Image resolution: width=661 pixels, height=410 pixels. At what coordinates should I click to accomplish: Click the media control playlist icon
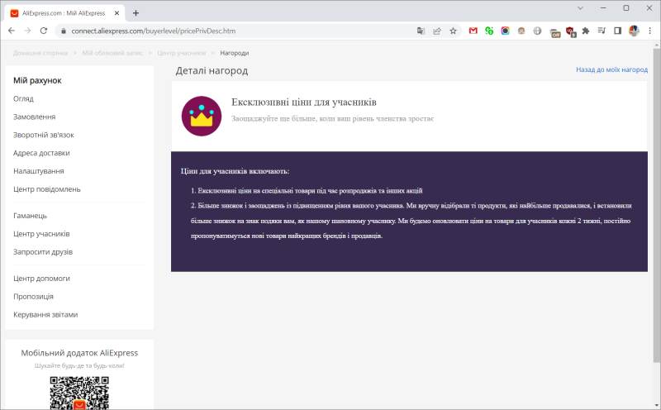(602, 31)
